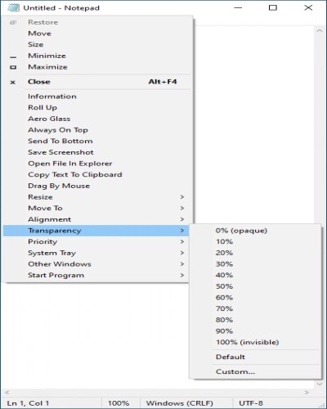Click the maximize button in the title bar
This screenshot has width=327, height=409.
(273, 7)
